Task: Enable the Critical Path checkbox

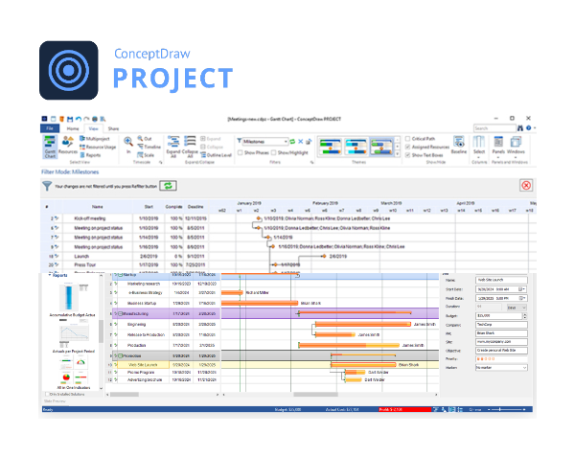Action: coord(407,139)
